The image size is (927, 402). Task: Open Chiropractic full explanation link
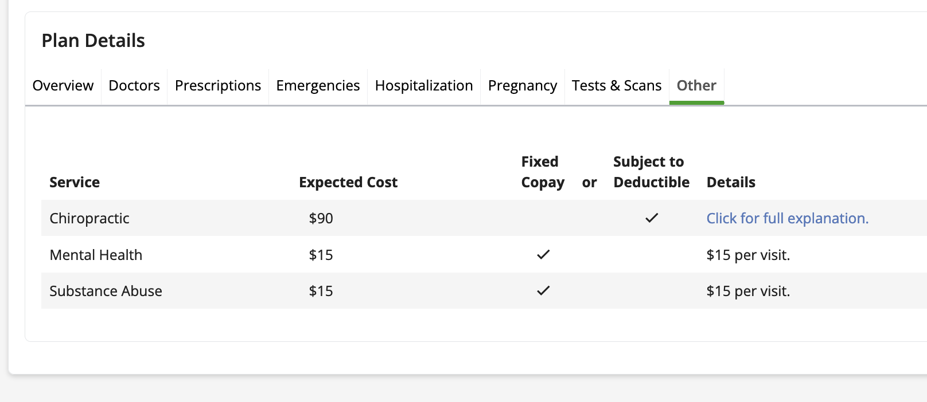[787, 218]
